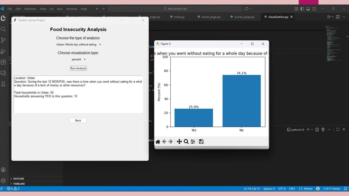The width and height of the screenshot is (349, 196).
Task: Open the analysis type dropdown 'Urban: Whole day without eating'
Action: [79, 45]
